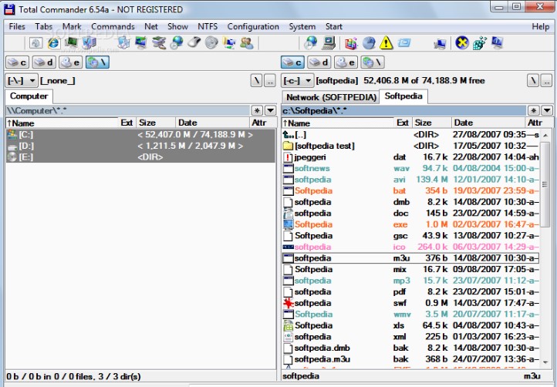The height and width of the screenshot is (387, 557).
Task: Go to parent directory in left panel
Action: 270,81
